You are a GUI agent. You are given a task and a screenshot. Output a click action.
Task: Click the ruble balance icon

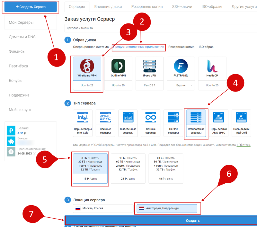[x=11, y=131]
